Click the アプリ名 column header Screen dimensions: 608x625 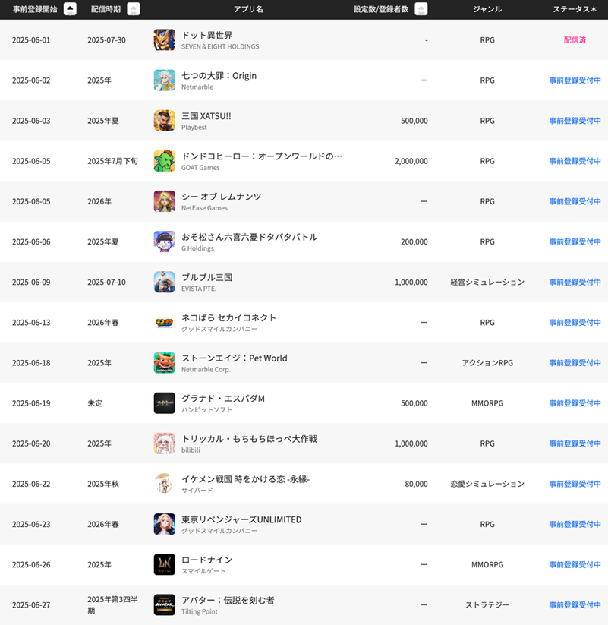point(248,9)
